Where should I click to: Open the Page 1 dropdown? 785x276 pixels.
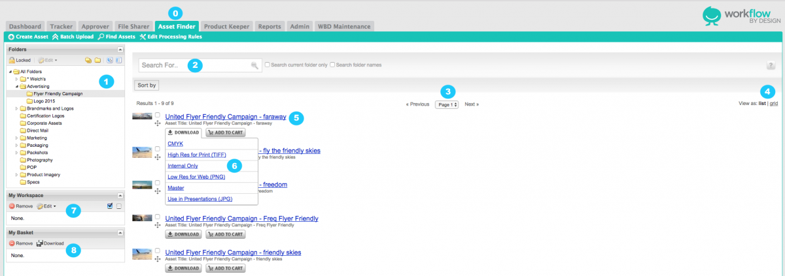tap(447, 104)
